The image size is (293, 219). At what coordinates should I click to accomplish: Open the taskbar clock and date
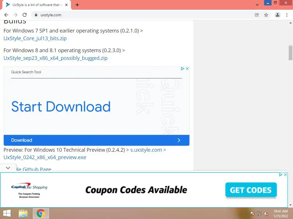pyautogui.click(x=280, y=214)
